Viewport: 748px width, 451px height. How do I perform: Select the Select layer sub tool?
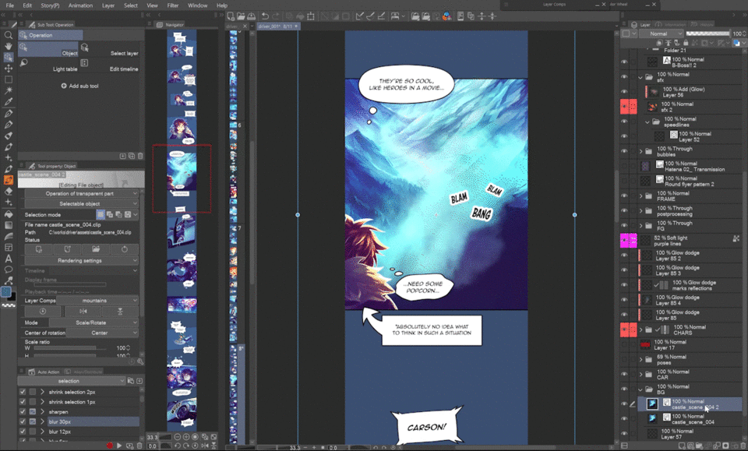coord(110,50)
